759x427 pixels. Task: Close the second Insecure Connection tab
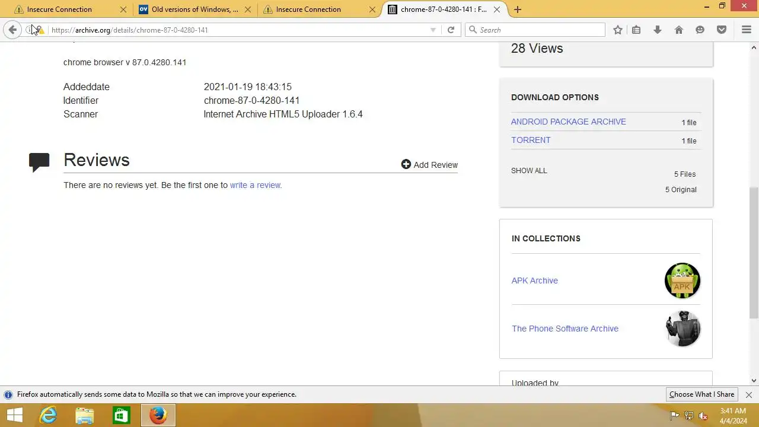(372, 9)
